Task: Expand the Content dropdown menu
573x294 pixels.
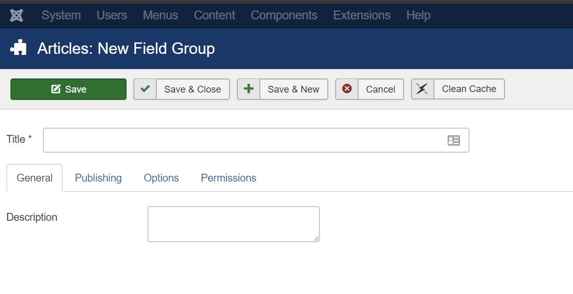Action: coord(214,15)
